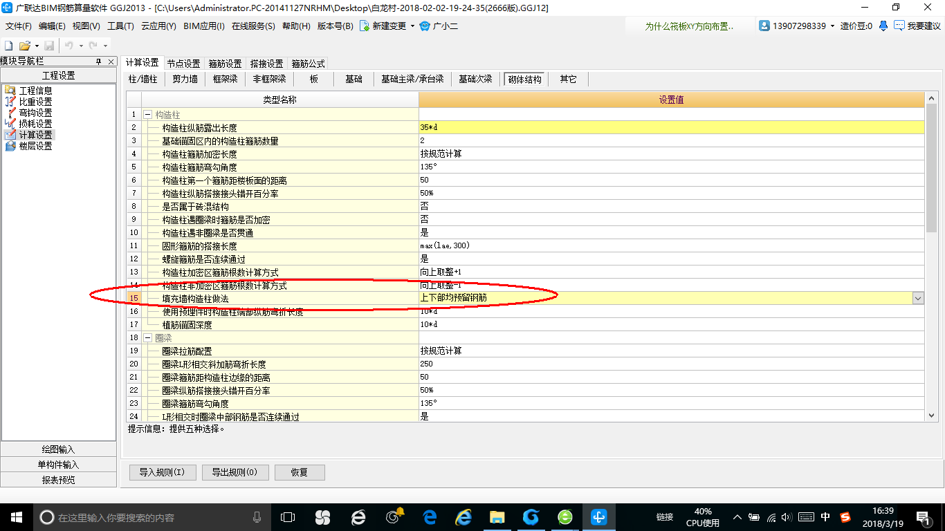Collapse the 圈梁 group
This screenshot has width=945, height=531.
(147, 338)
